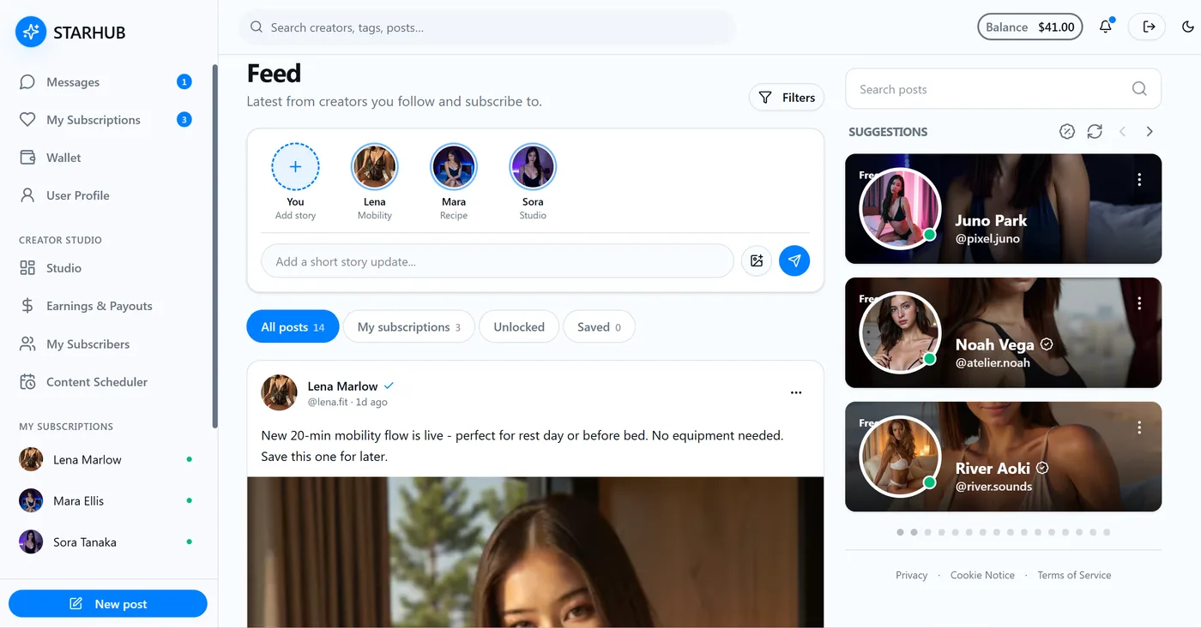Open the notifications bell
Image resolution: width=1201 pixels, height=628 pixels.
[1106, 27]
